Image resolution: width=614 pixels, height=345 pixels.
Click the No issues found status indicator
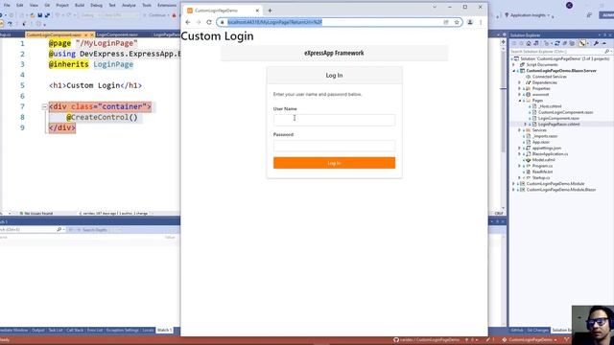tap(36, 214)
